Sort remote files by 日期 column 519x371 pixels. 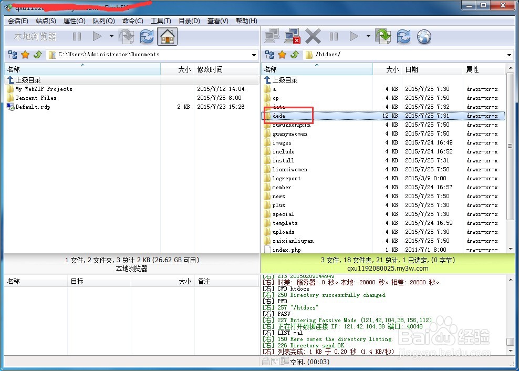[x=432, y=69]
